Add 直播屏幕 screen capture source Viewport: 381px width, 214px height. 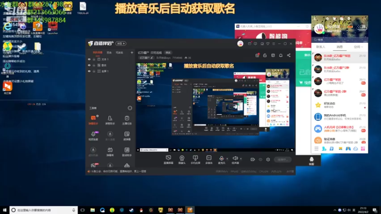click(x=168, y=160)
